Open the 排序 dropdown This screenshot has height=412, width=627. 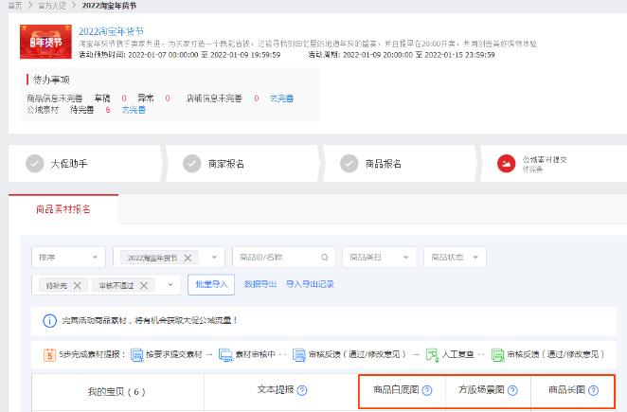(68, 258)
